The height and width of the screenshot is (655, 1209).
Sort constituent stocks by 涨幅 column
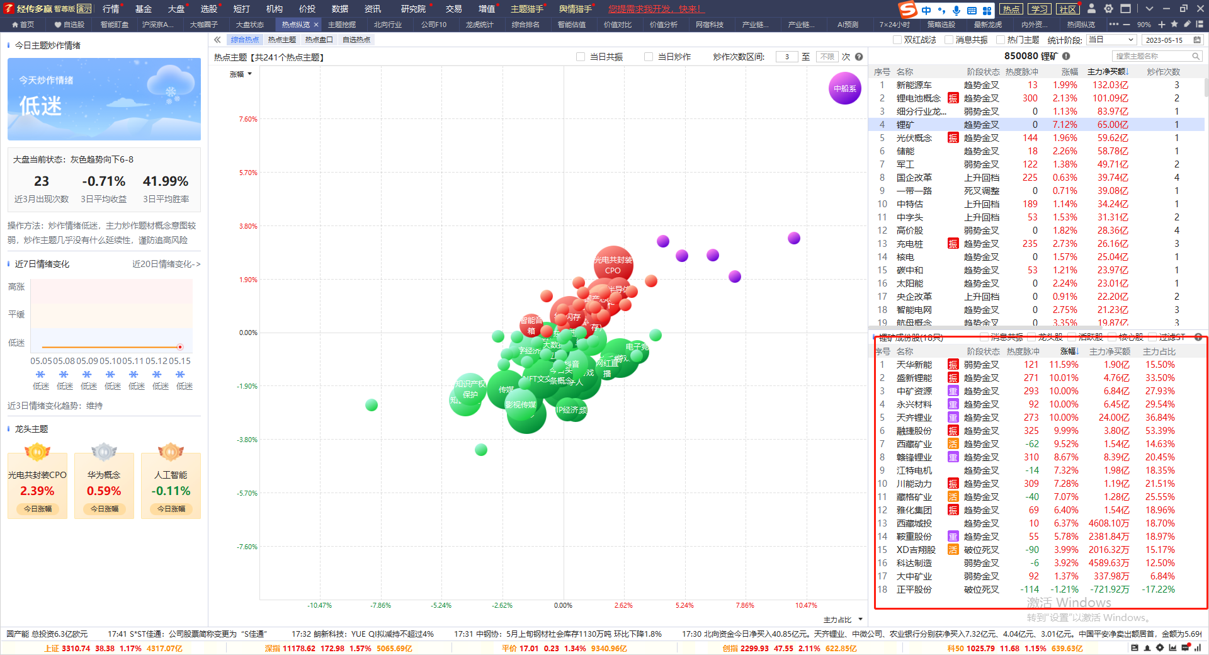[x=1069, y=351]
